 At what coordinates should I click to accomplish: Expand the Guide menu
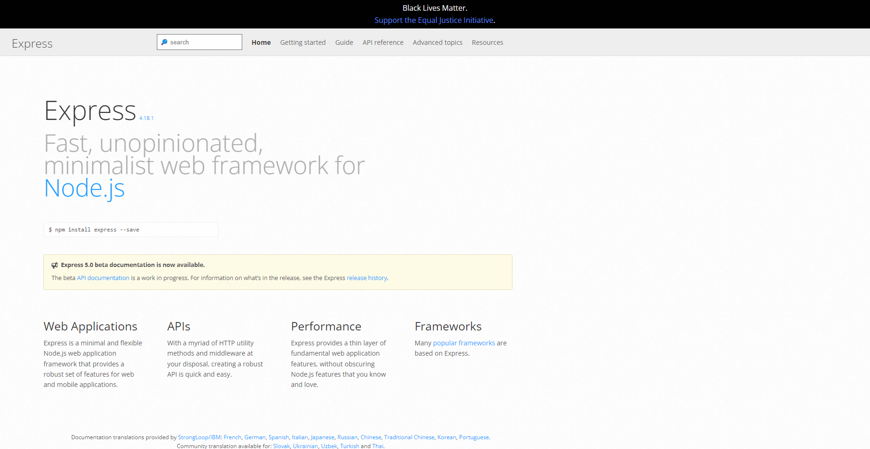(344, 42)
